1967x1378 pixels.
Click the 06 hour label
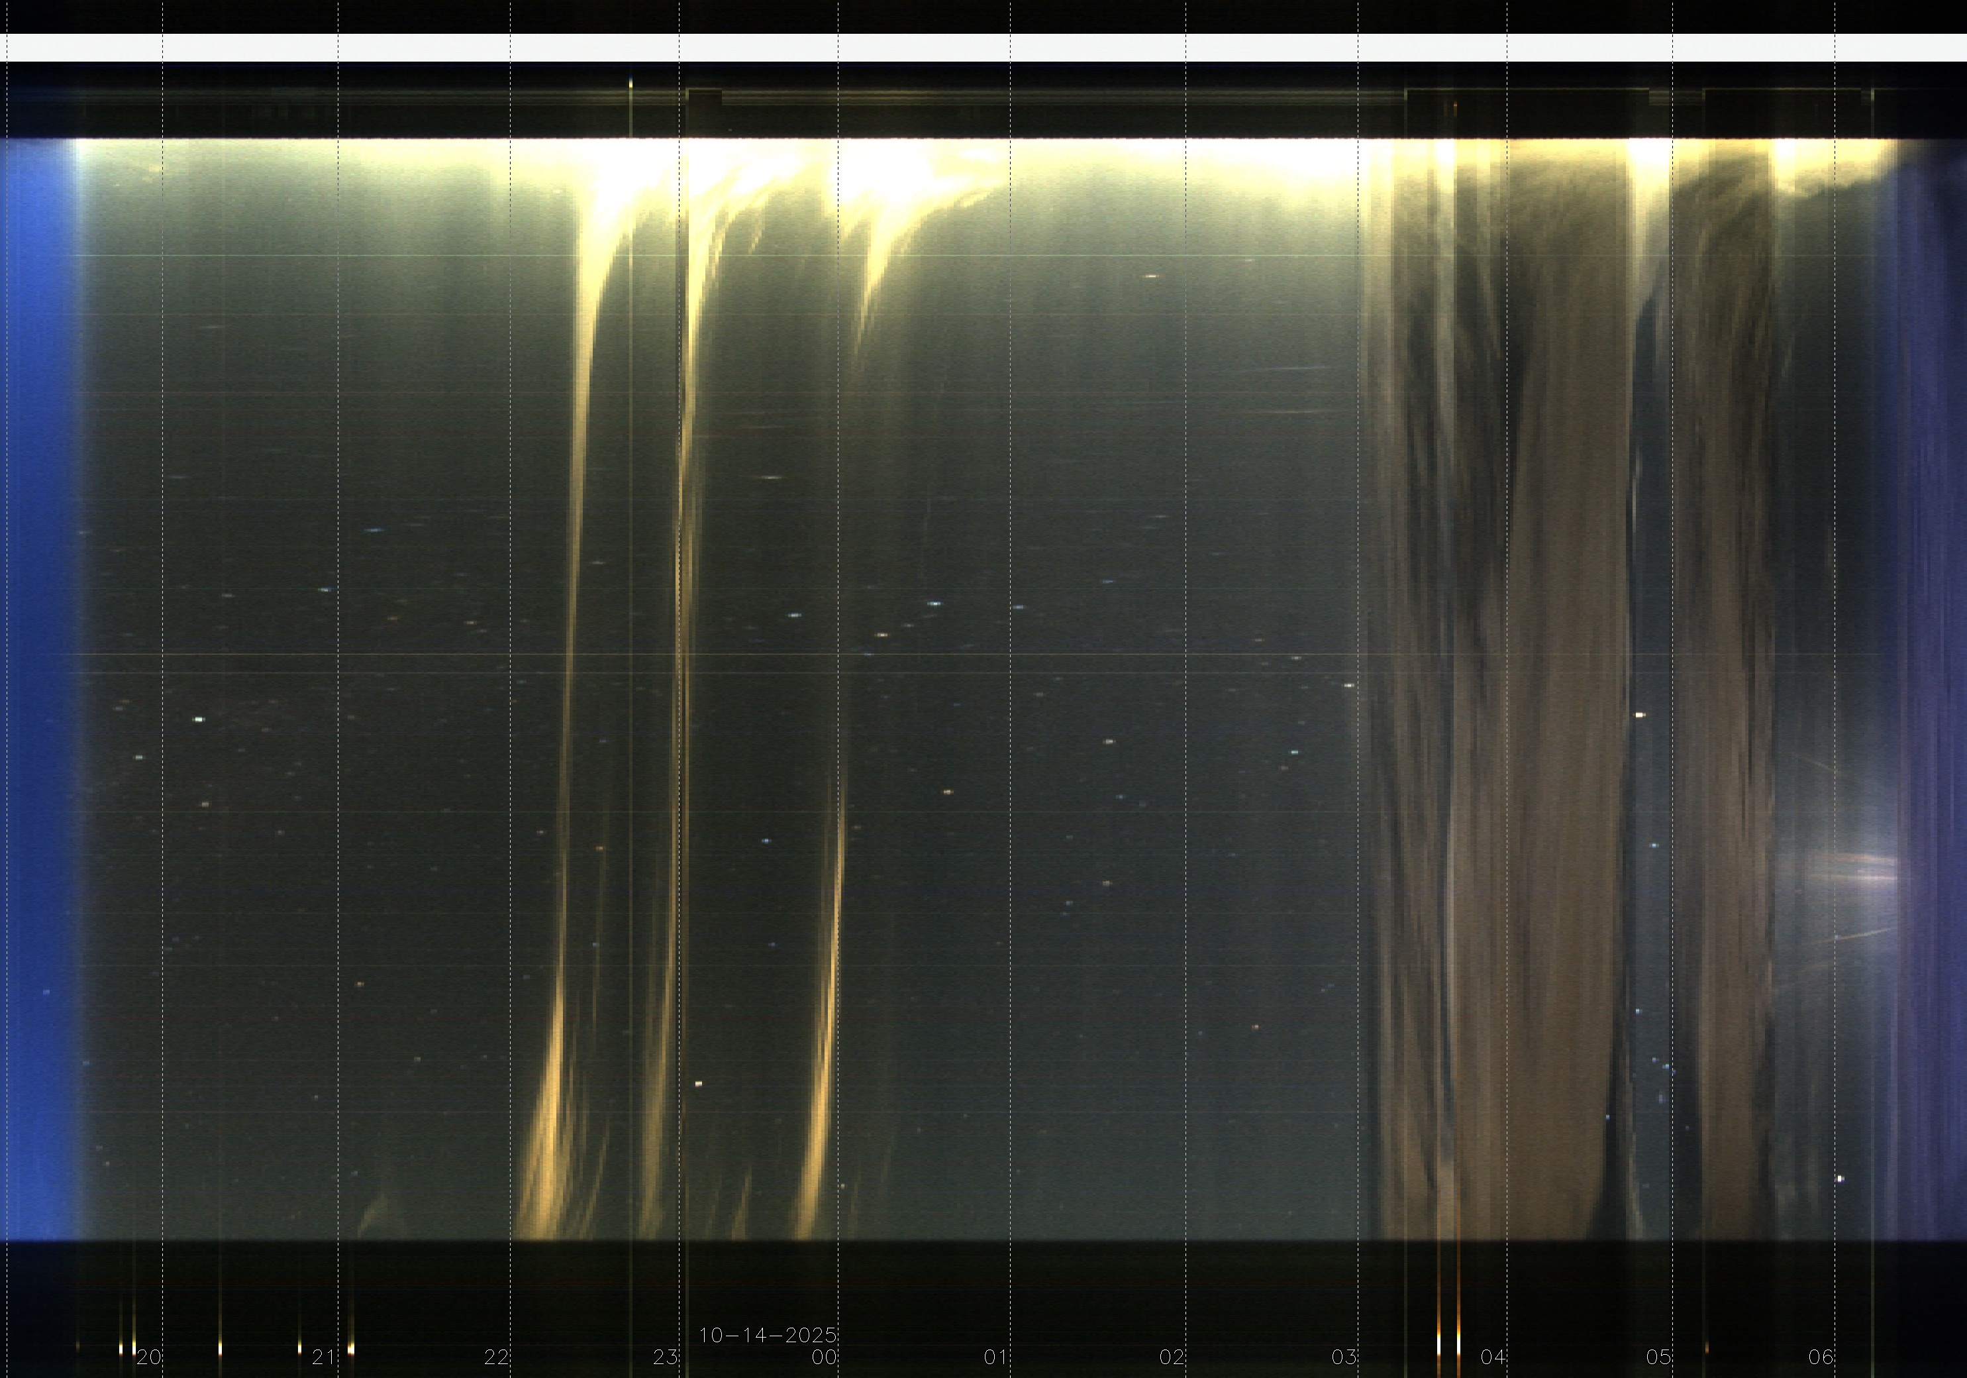(x=1821, y=1357)
